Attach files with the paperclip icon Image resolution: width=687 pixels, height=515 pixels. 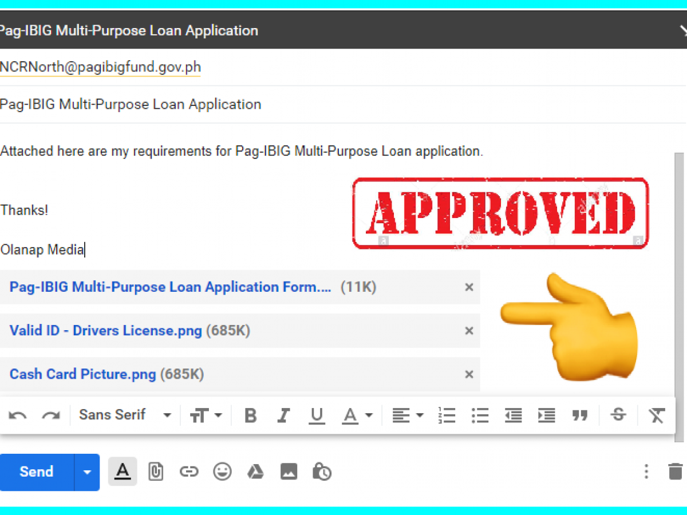pyautogui.click(x=155, y=472)
